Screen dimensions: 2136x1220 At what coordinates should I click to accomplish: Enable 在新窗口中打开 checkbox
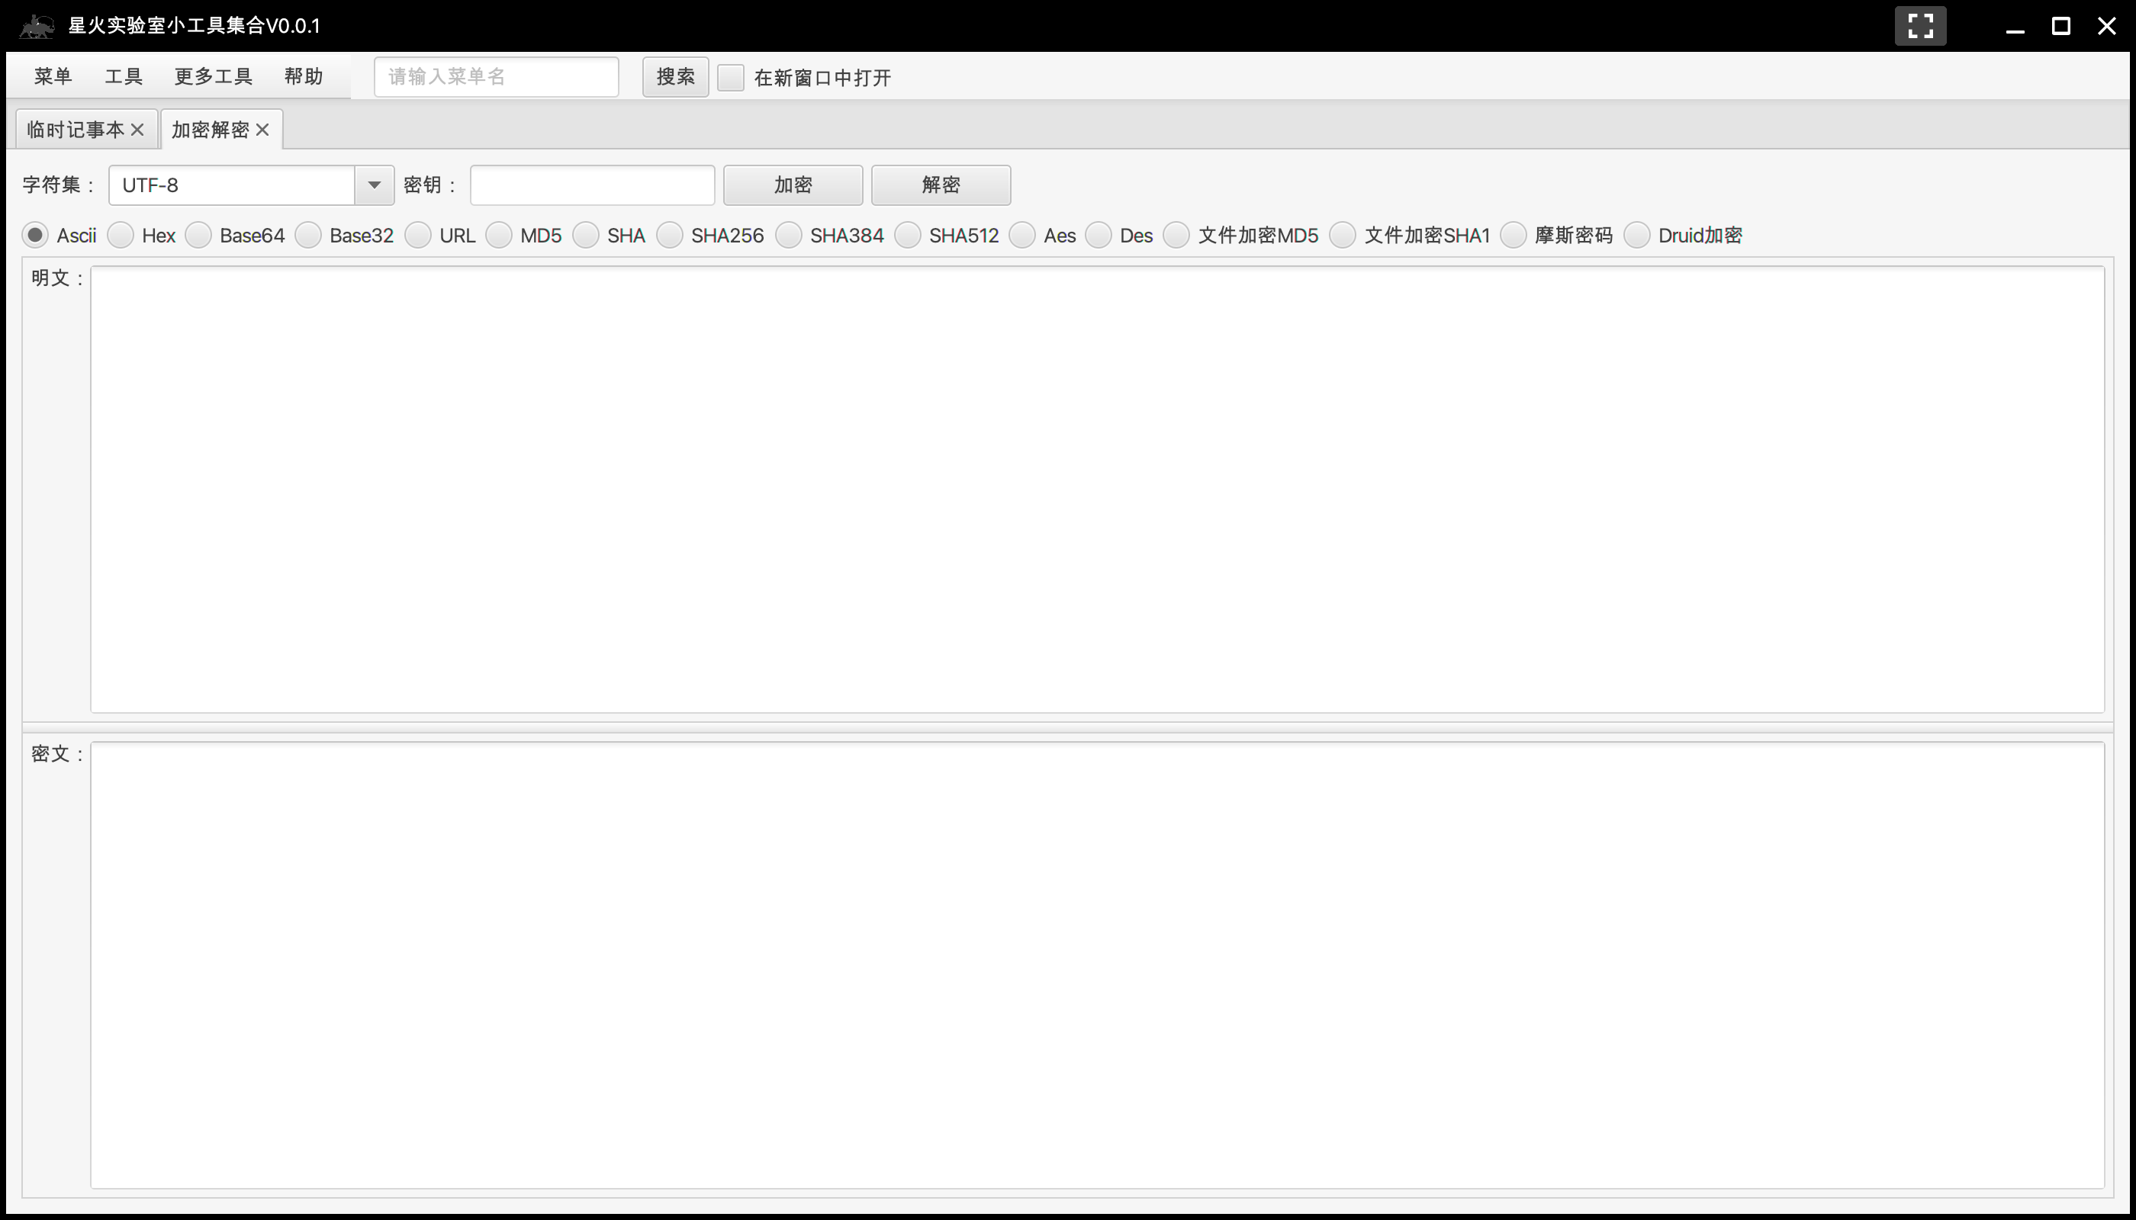pyautogui.click(x=730, y=77)
